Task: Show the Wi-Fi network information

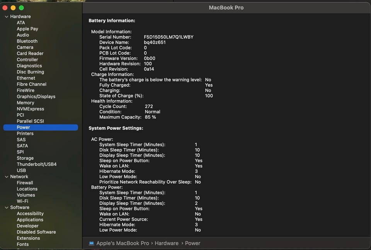Action: (x=22, y=201)
